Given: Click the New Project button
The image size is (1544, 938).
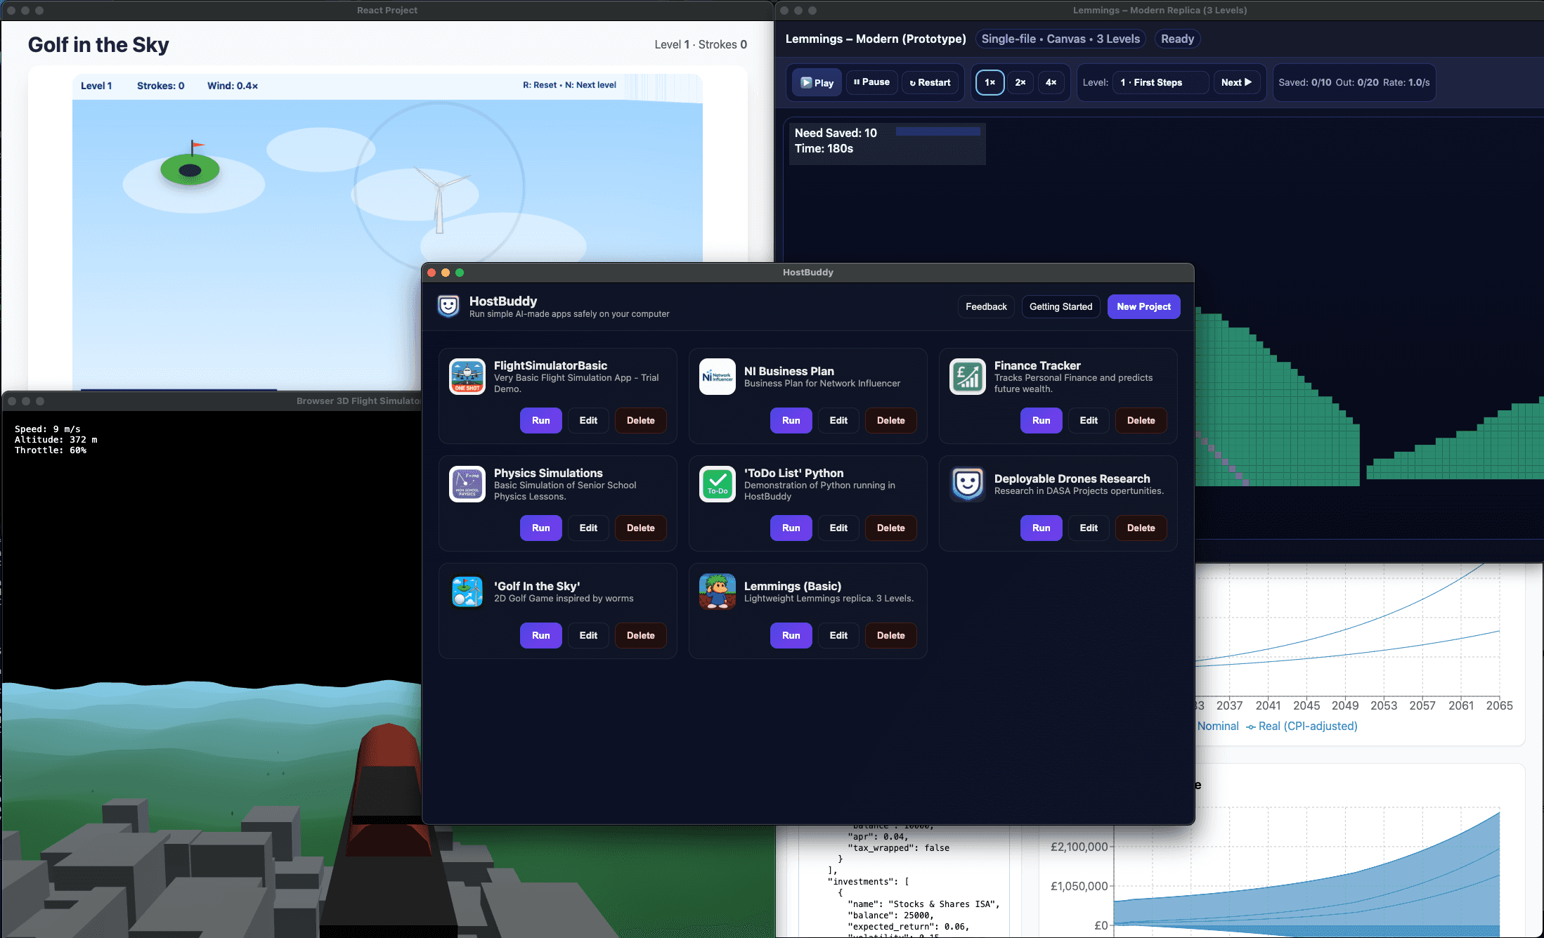Looking at the screenshot, I should pos(1143,306).
